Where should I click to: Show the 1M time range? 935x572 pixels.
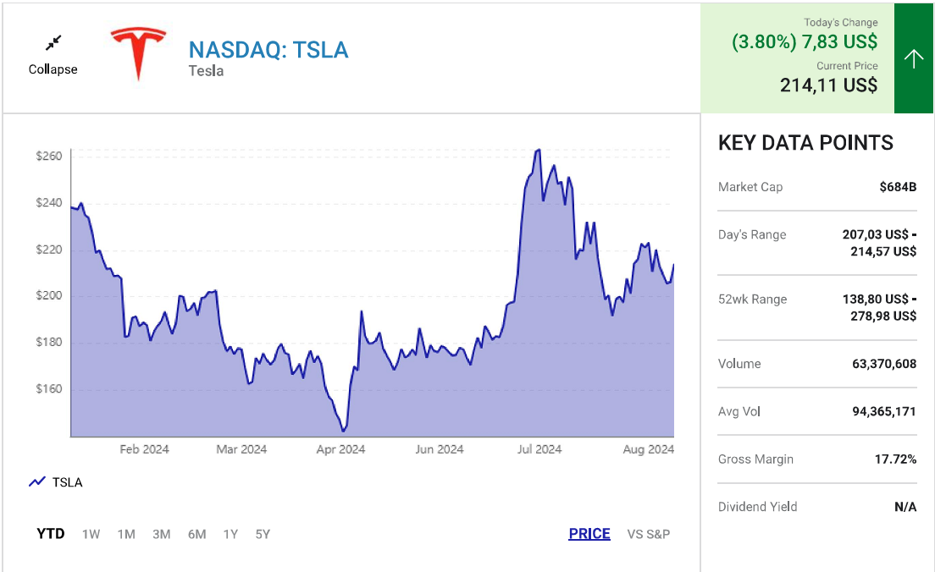pos(126,534)
